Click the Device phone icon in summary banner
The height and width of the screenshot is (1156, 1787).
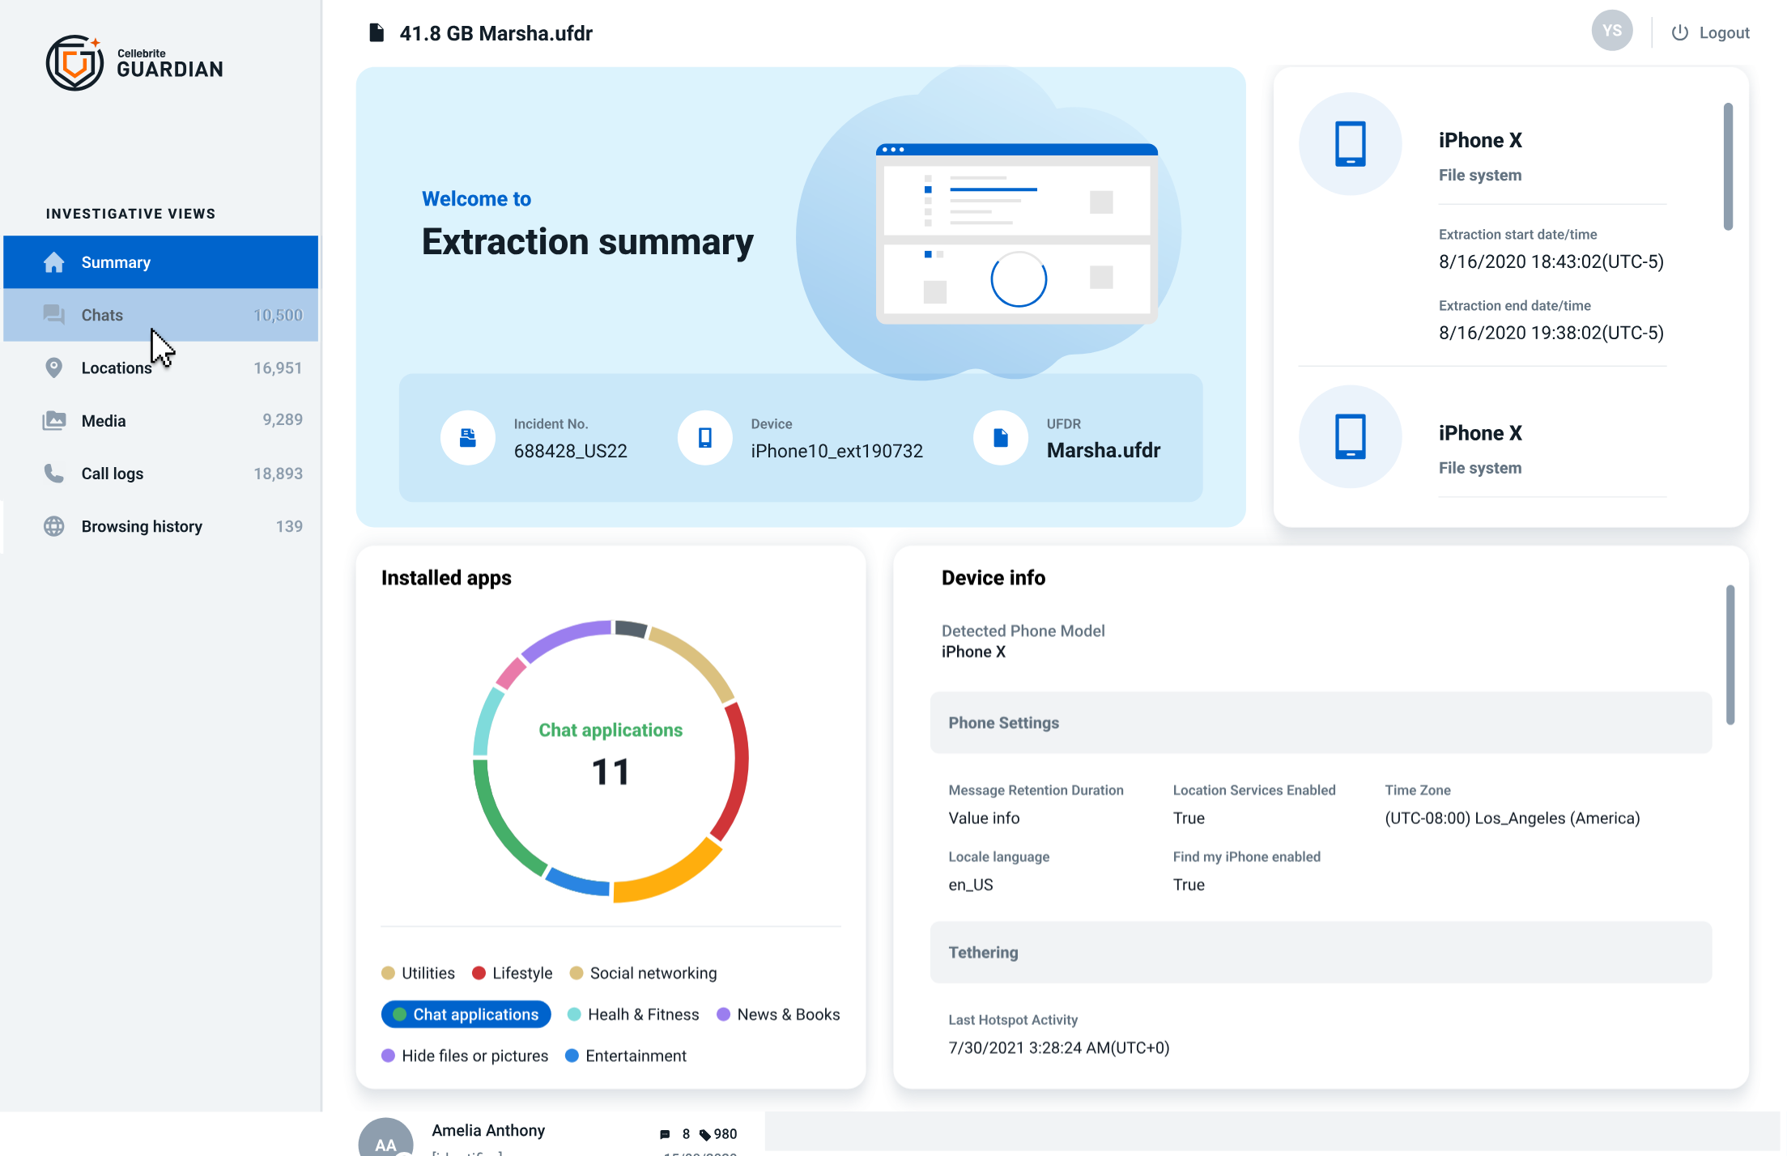(704, 438)
